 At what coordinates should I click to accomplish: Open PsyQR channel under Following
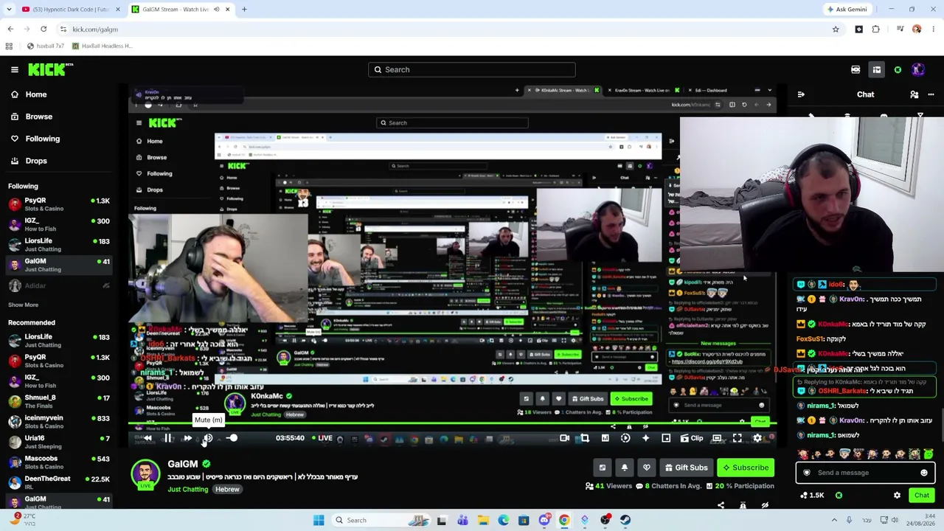tap(59, 204)
